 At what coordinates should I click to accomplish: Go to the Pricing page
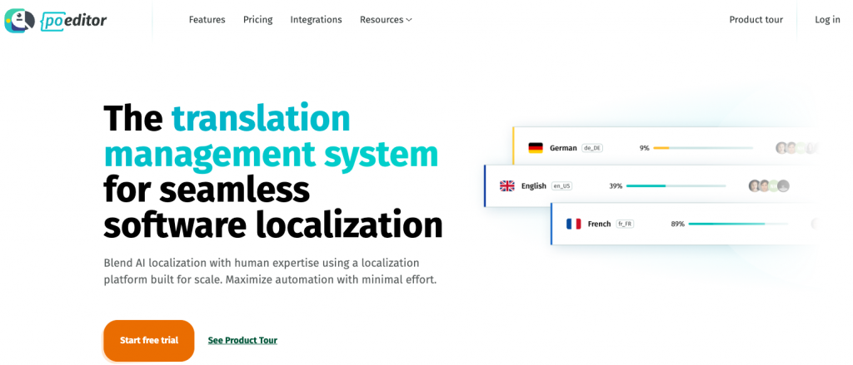pos(257,19)
